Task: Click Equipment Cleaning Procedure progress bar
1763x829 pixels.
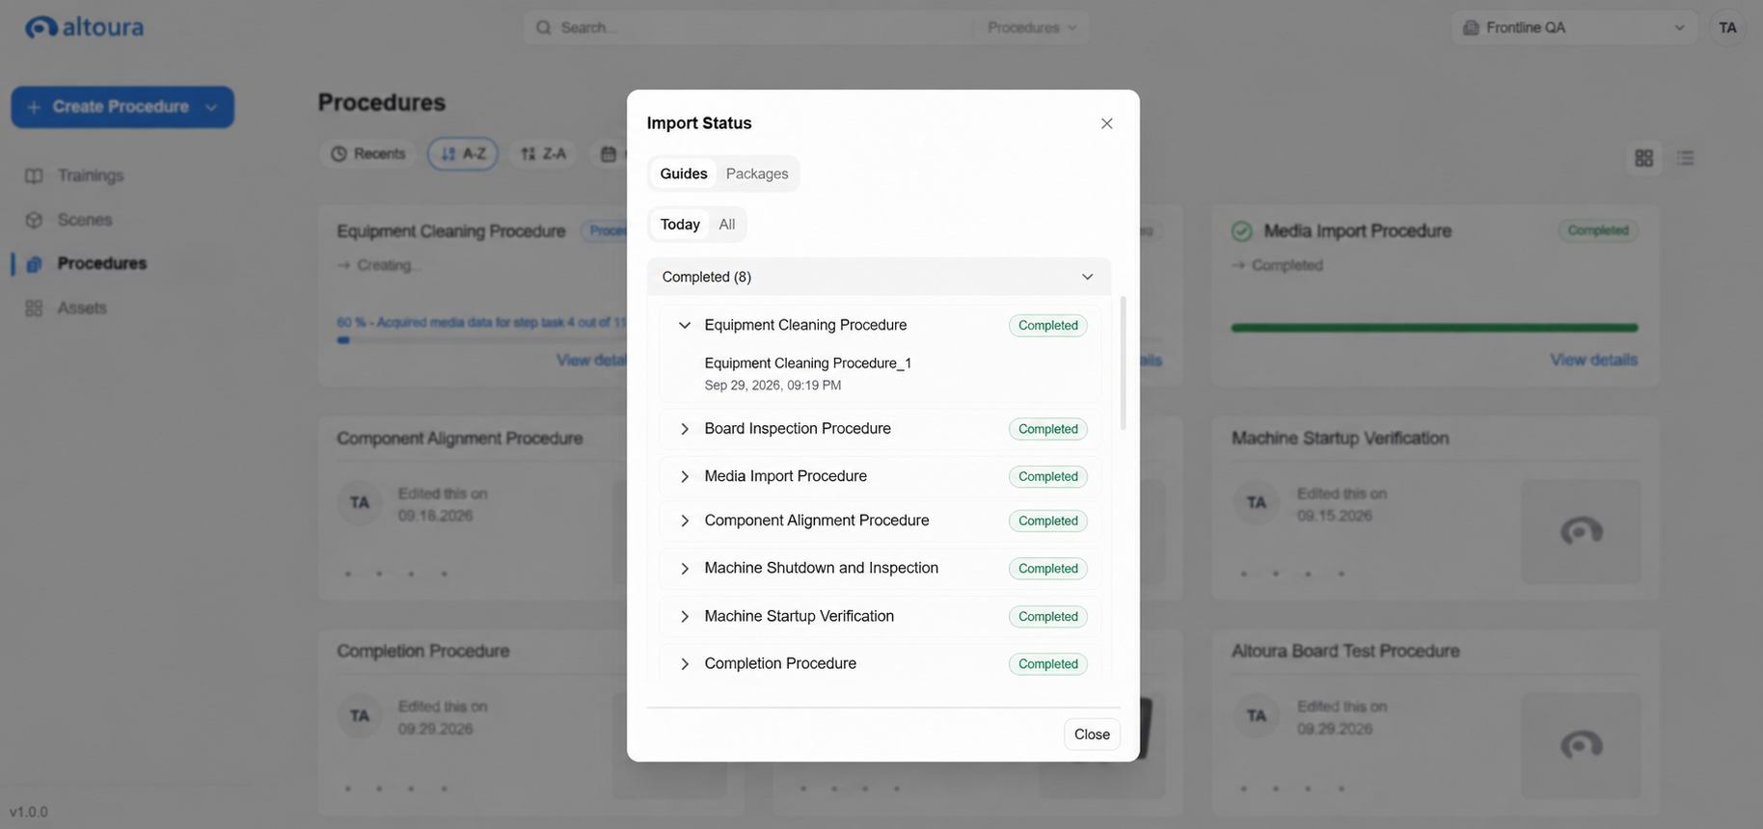Action: coord(482,340)
